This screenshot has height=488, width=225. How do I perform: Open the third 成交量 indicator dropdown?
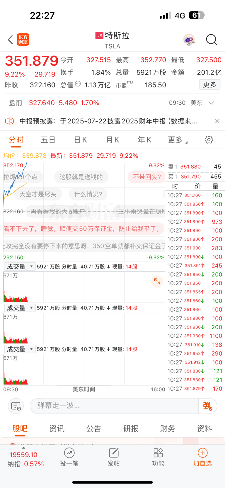(x=20, y=349)
